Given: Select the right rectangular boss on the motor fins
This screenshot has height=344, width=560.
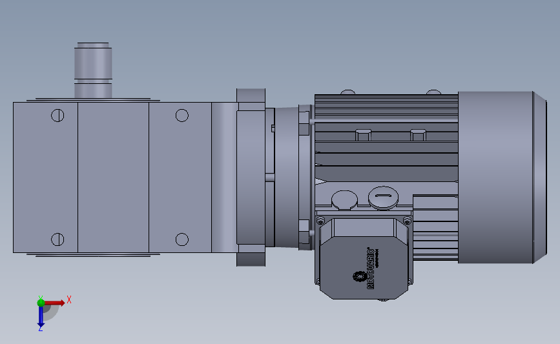Looking at the screenshot, I should (418, 136).
